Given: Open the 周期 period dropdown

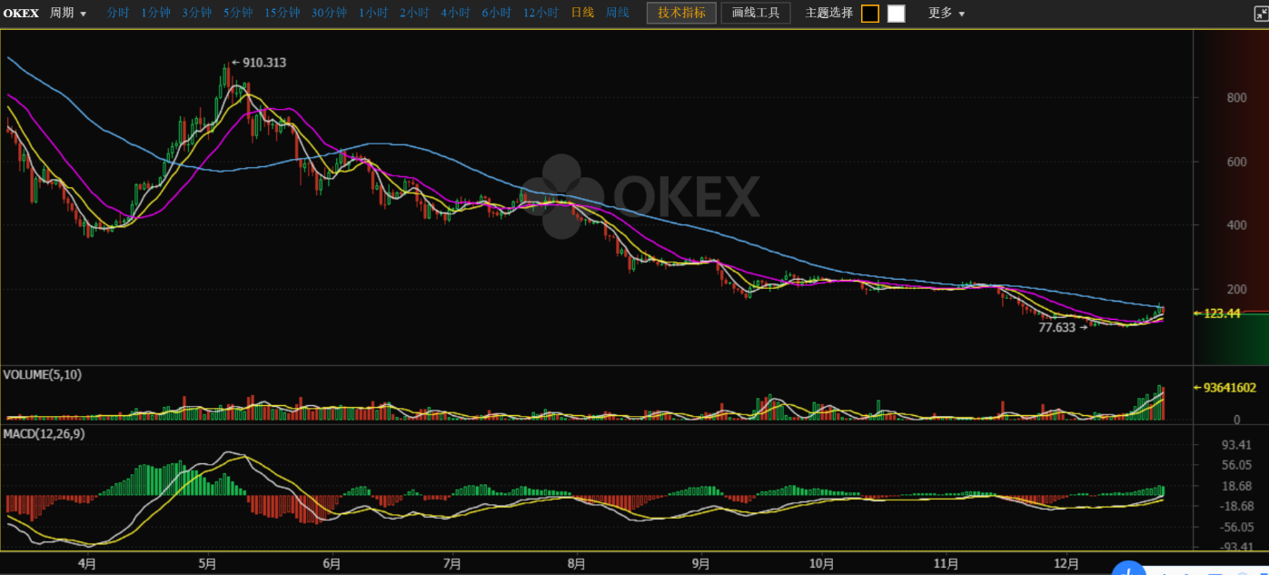Looking at the screenshot, I should (x=68, y=14).
